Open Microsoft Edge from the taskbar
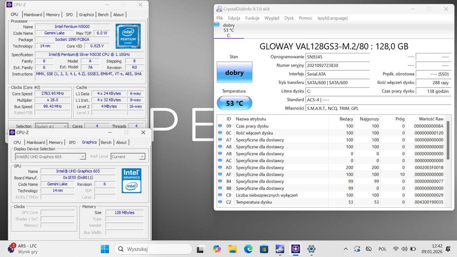The height and width of the screenshot is (257, 457). [x=248, y=249]
